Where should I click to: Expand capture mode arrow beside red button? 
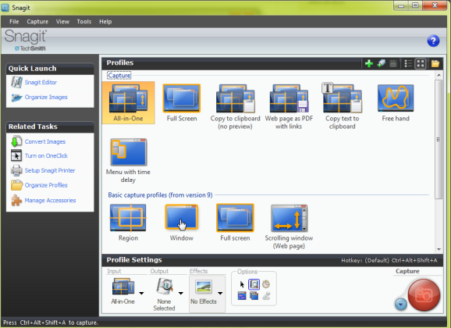click(x=400, y=304)
